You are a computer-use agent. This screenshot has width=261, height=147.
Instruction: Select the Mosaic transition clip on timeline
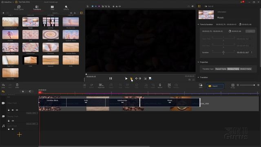[170, 102]
